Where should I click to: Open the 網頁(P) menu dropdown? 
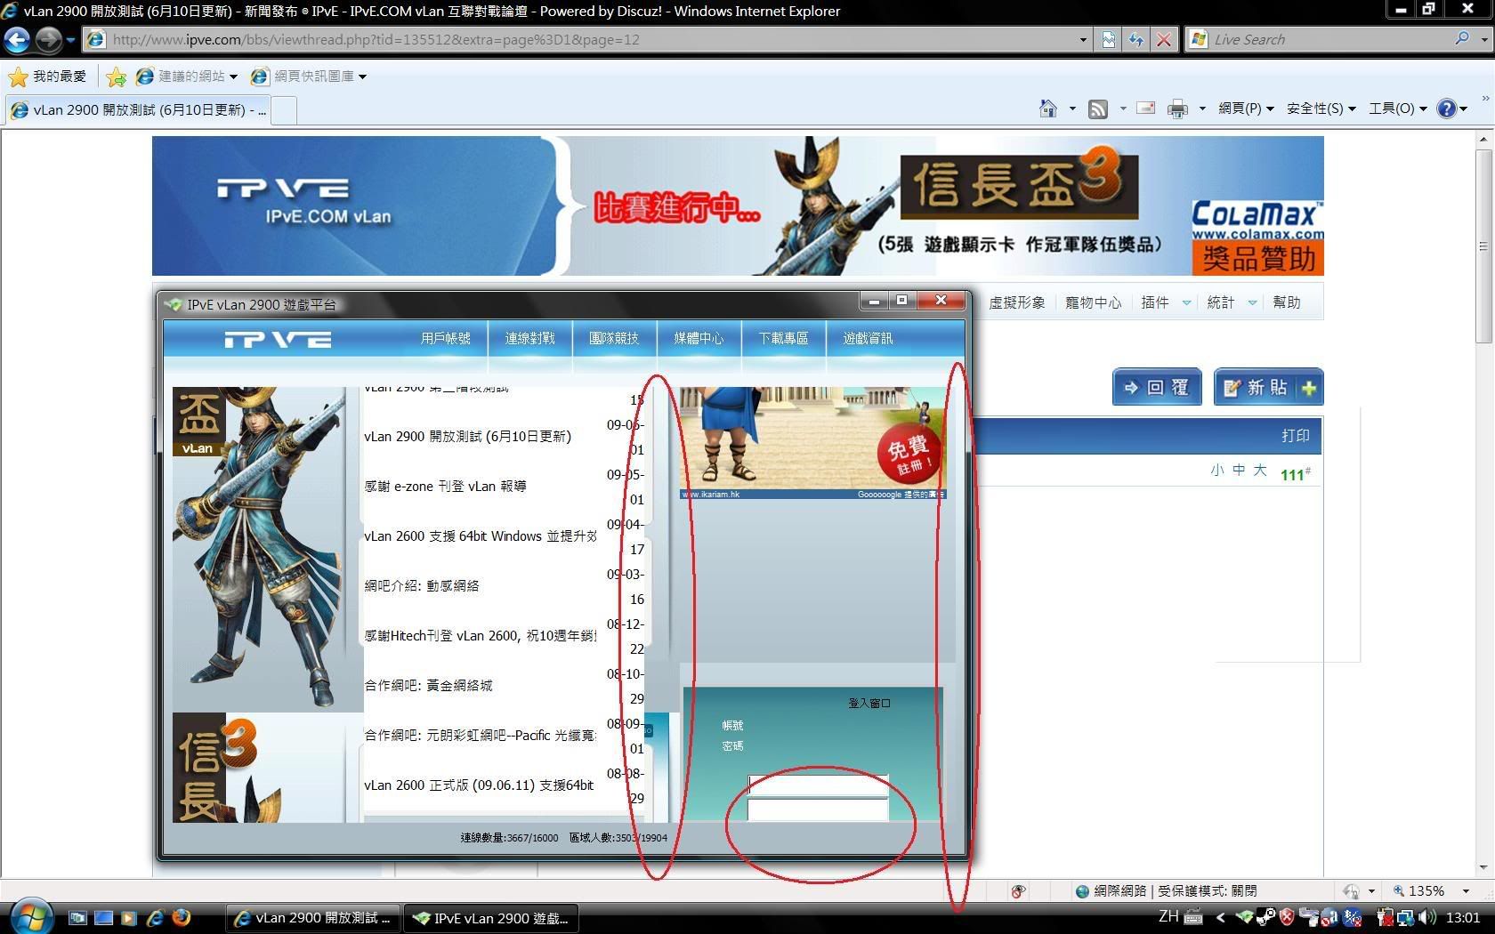[1247, 109]
